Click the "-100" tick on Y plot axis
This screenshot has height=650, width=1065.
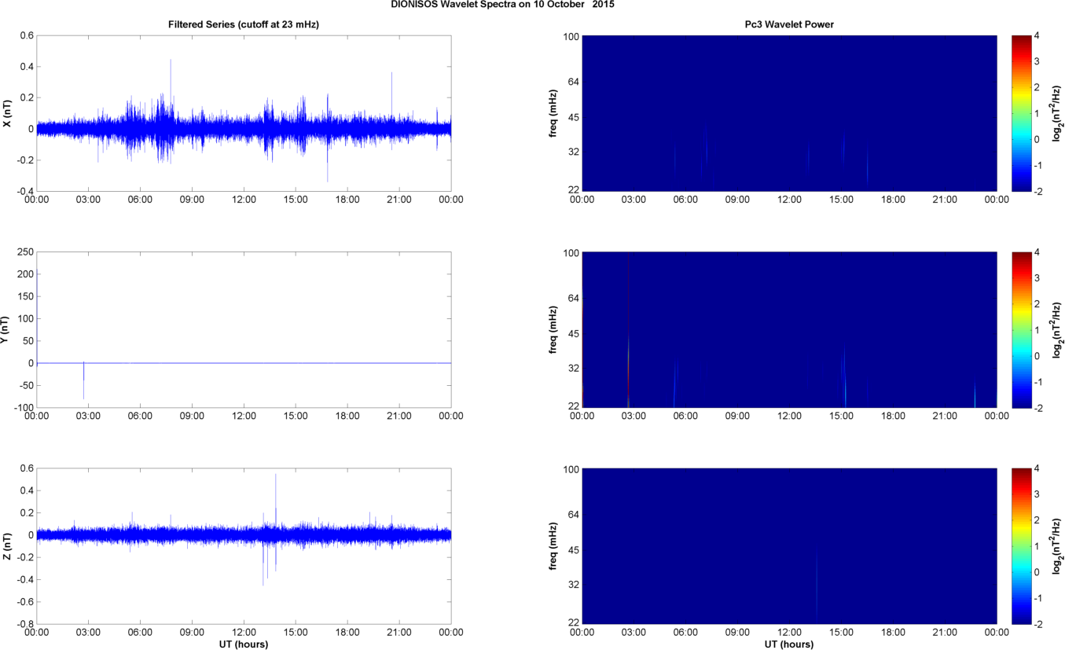tap(24, 407)
